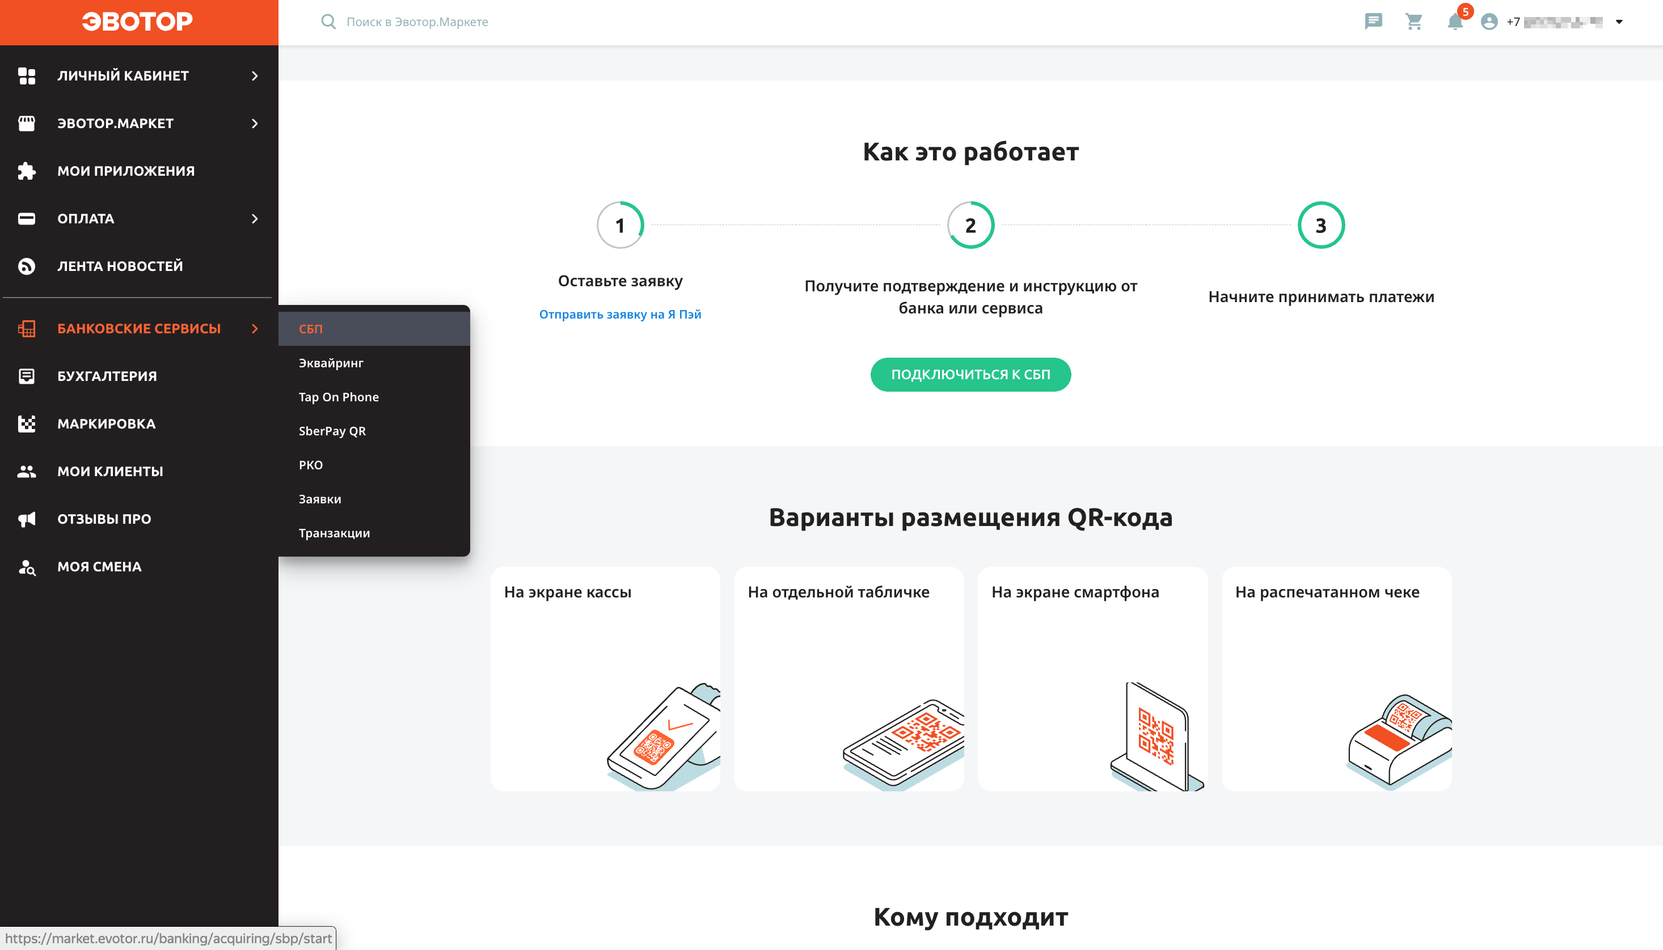The image size is (1663, 950).
Task: Click text Начните принимать платежи
Action: [x=1321, y=297]
